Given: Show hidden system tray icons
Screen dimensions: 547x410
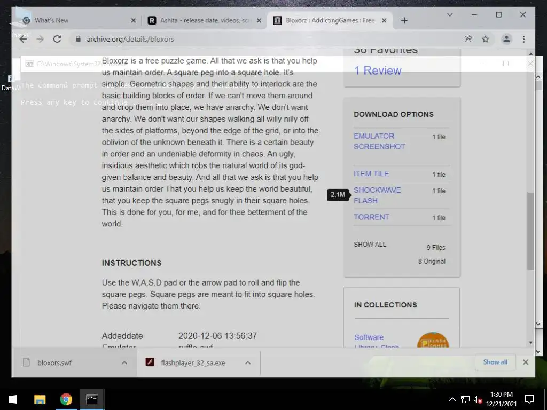Looking at the screenshot, I should coord(452,399).
